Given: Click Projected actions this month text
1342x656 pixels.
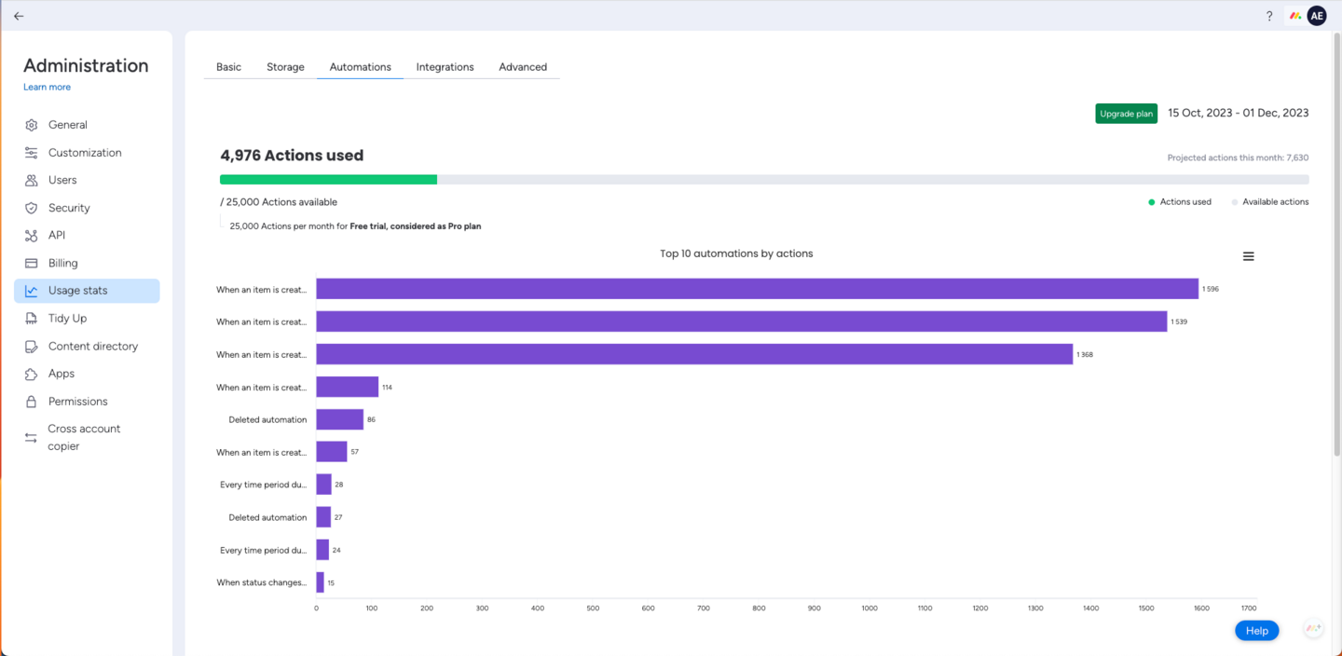Looking at the screenshot, I should (x=1238, y=158).
